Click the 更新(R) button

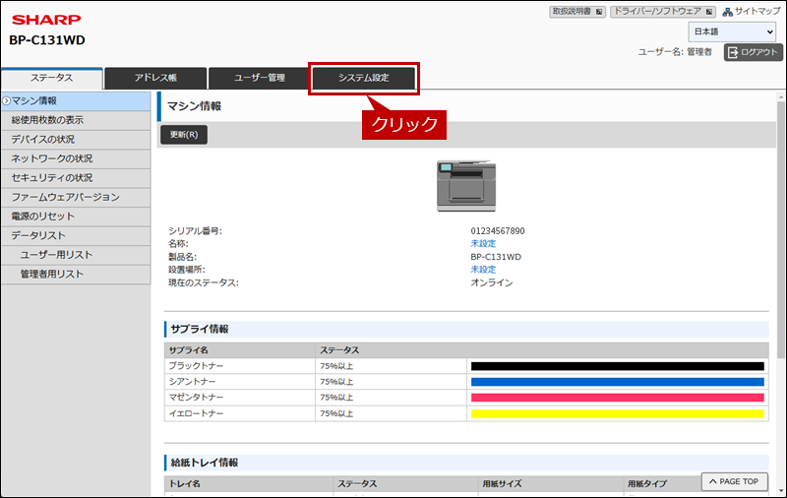point(184,135)
